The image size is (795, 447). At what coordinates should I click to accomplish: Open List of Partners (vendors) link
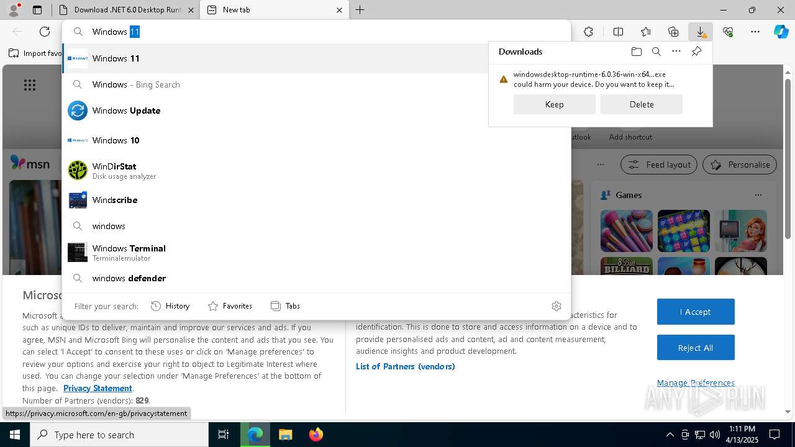(x=405, y=366)
